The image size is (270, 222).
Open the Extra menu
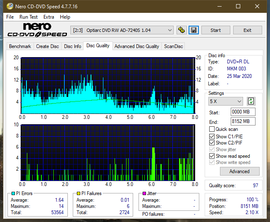49,17
